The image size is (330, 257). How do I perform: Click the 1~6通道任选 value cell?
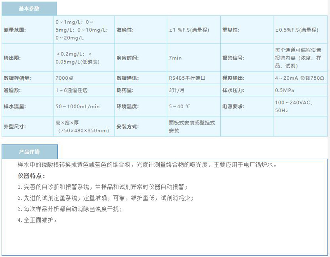(71, 90)
